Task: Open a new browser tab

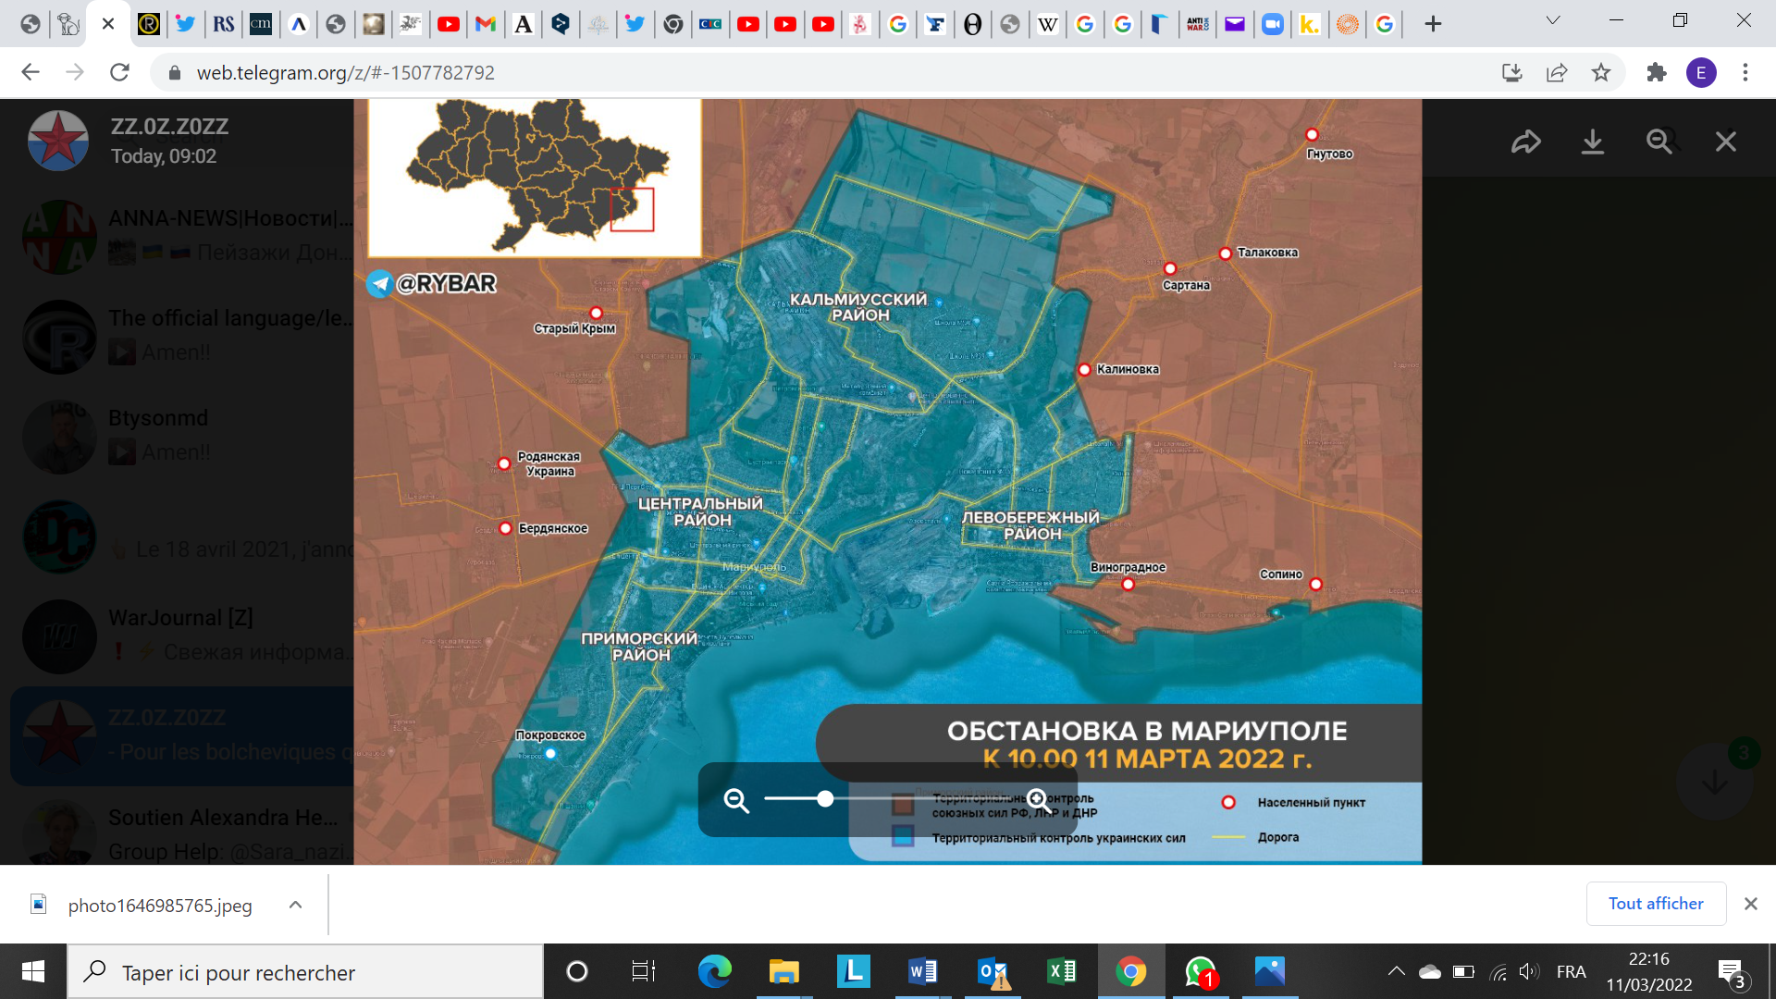Action: coord(1433,24)
